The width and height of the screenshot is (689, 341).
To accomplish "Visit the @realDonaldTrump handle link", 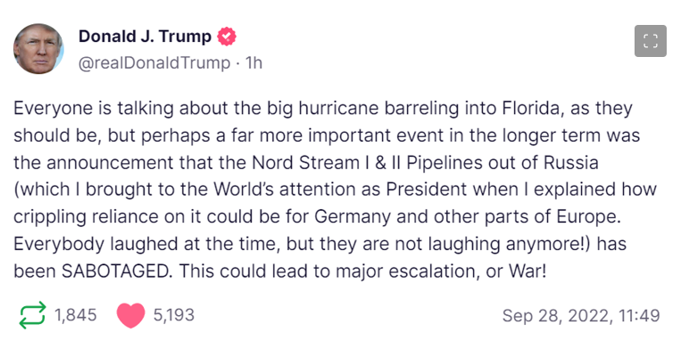I will tap(154, 63).
